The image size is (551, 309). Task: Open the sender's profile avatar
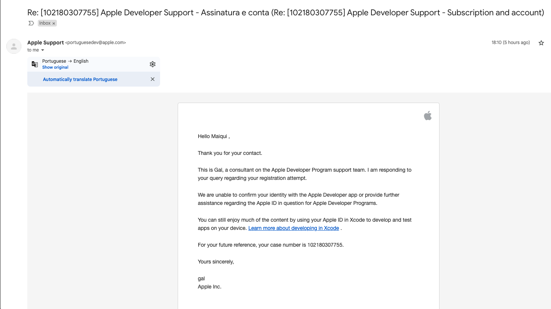(14, 46)
